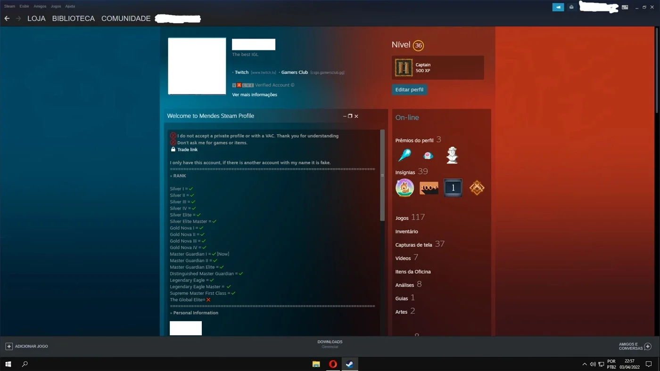Open the orange crossed-rifles badge

point(477,188)
